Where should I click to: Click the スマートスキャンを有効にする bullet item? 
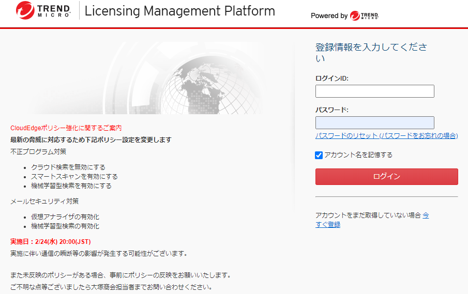tap(74, 177)
